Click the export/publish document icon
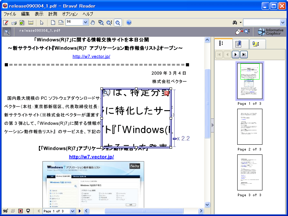Viewport: 288px width, 216px height. tap(22, 23)
